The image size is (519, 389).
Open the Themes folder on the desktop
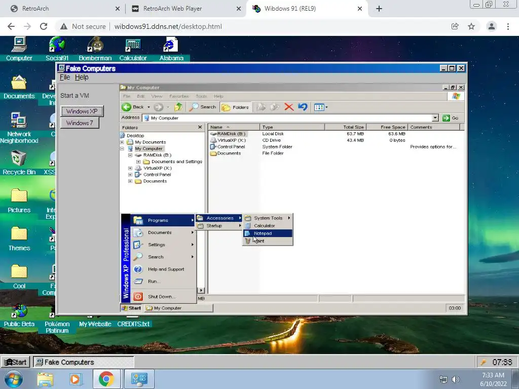pyautogui.click(x=19, y=239)
